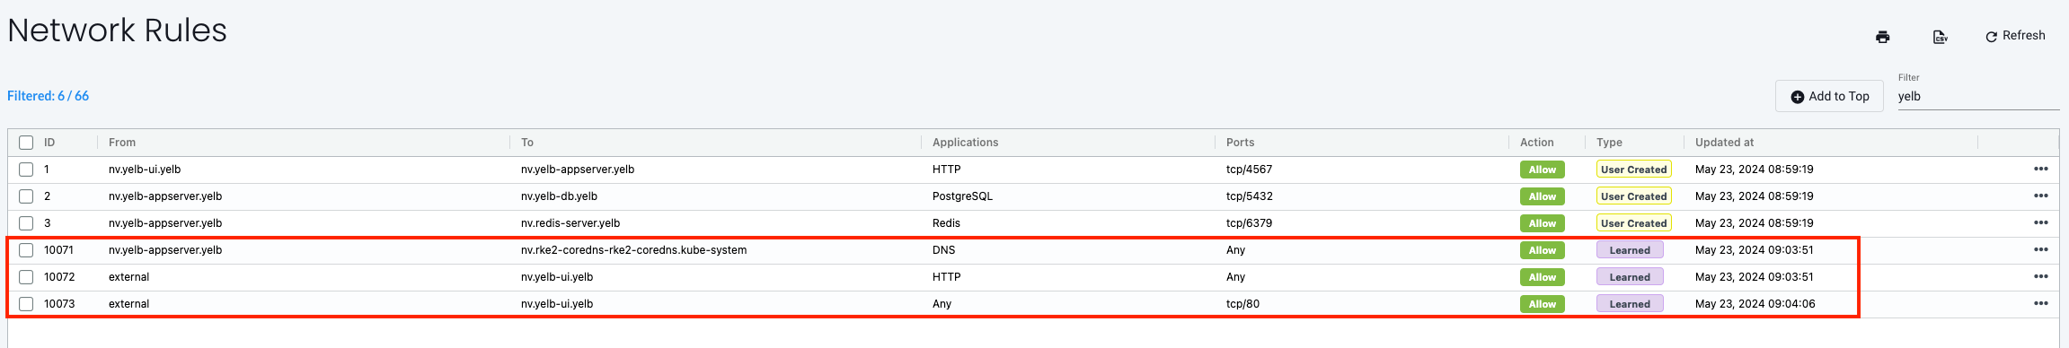Click the Redis application cell
The image size is (2069, 348).
946,222
